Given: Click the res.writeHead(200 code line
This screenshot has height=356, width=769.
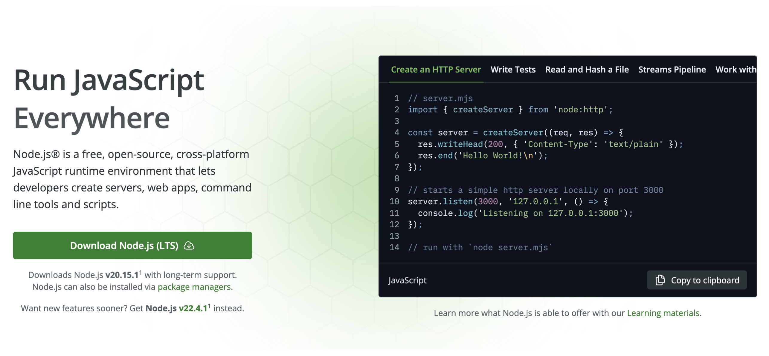Looking at the screenshot, I should [x=550, y=144].
